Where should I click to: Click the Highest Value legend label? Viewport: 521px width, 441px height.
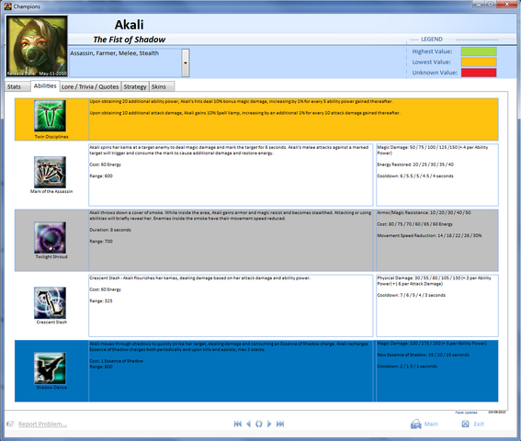tap(432, 51)
